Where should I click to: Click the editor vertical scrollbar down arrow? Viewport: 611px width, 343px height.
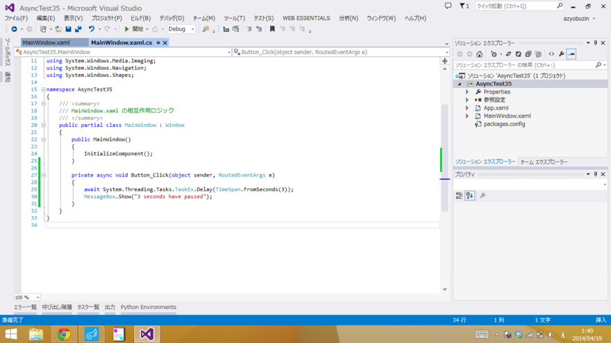click(444, 290)
